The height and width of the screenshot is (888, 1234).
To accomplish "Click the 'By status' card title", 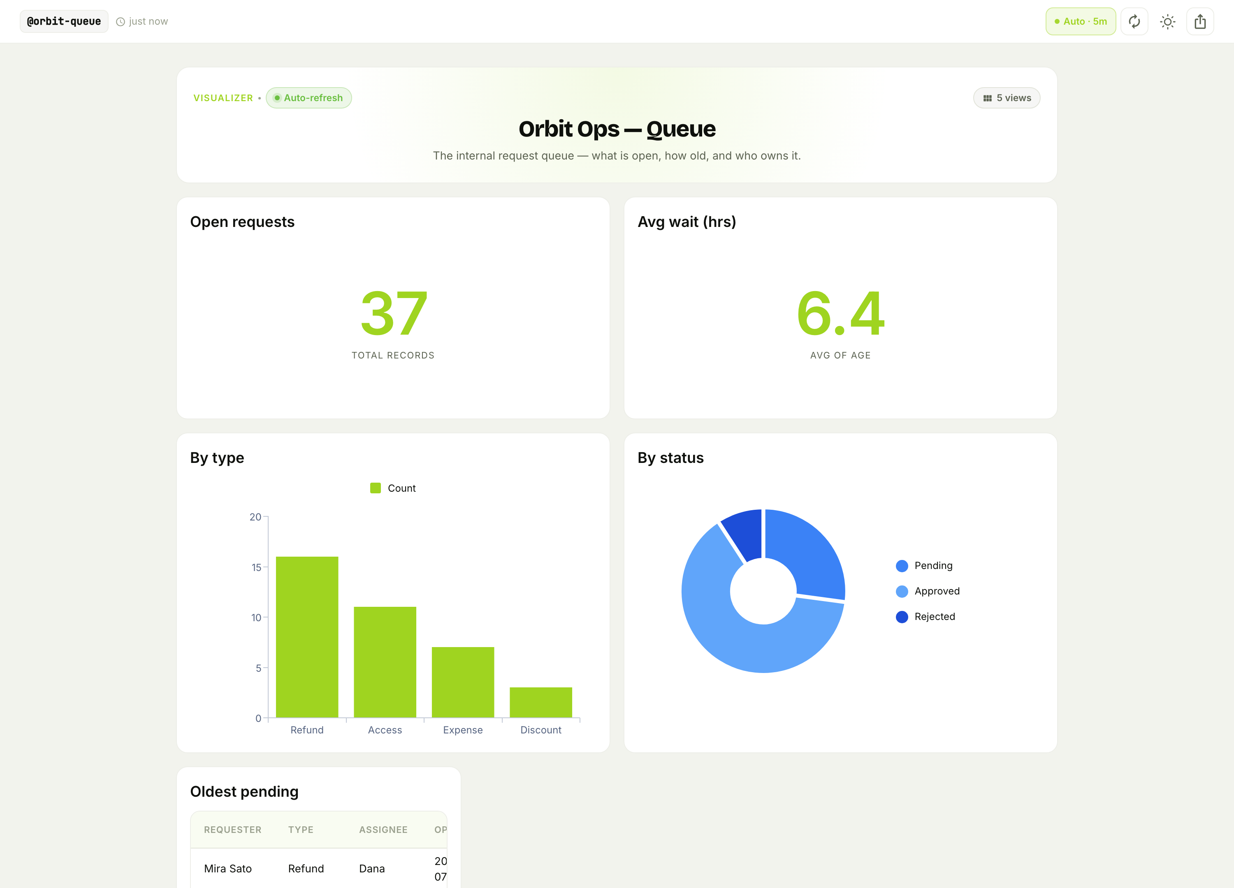I will point(670,458).
